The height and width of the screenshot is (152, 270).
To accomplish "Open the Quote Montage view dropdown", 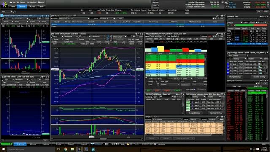I will (157, 36).
